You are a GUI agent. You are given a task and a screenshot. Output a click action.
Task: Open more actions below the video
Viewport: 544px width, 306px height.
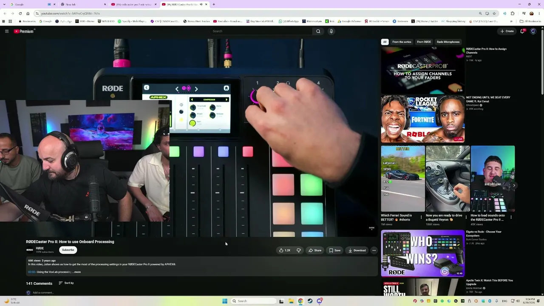[x=374, y=250]
